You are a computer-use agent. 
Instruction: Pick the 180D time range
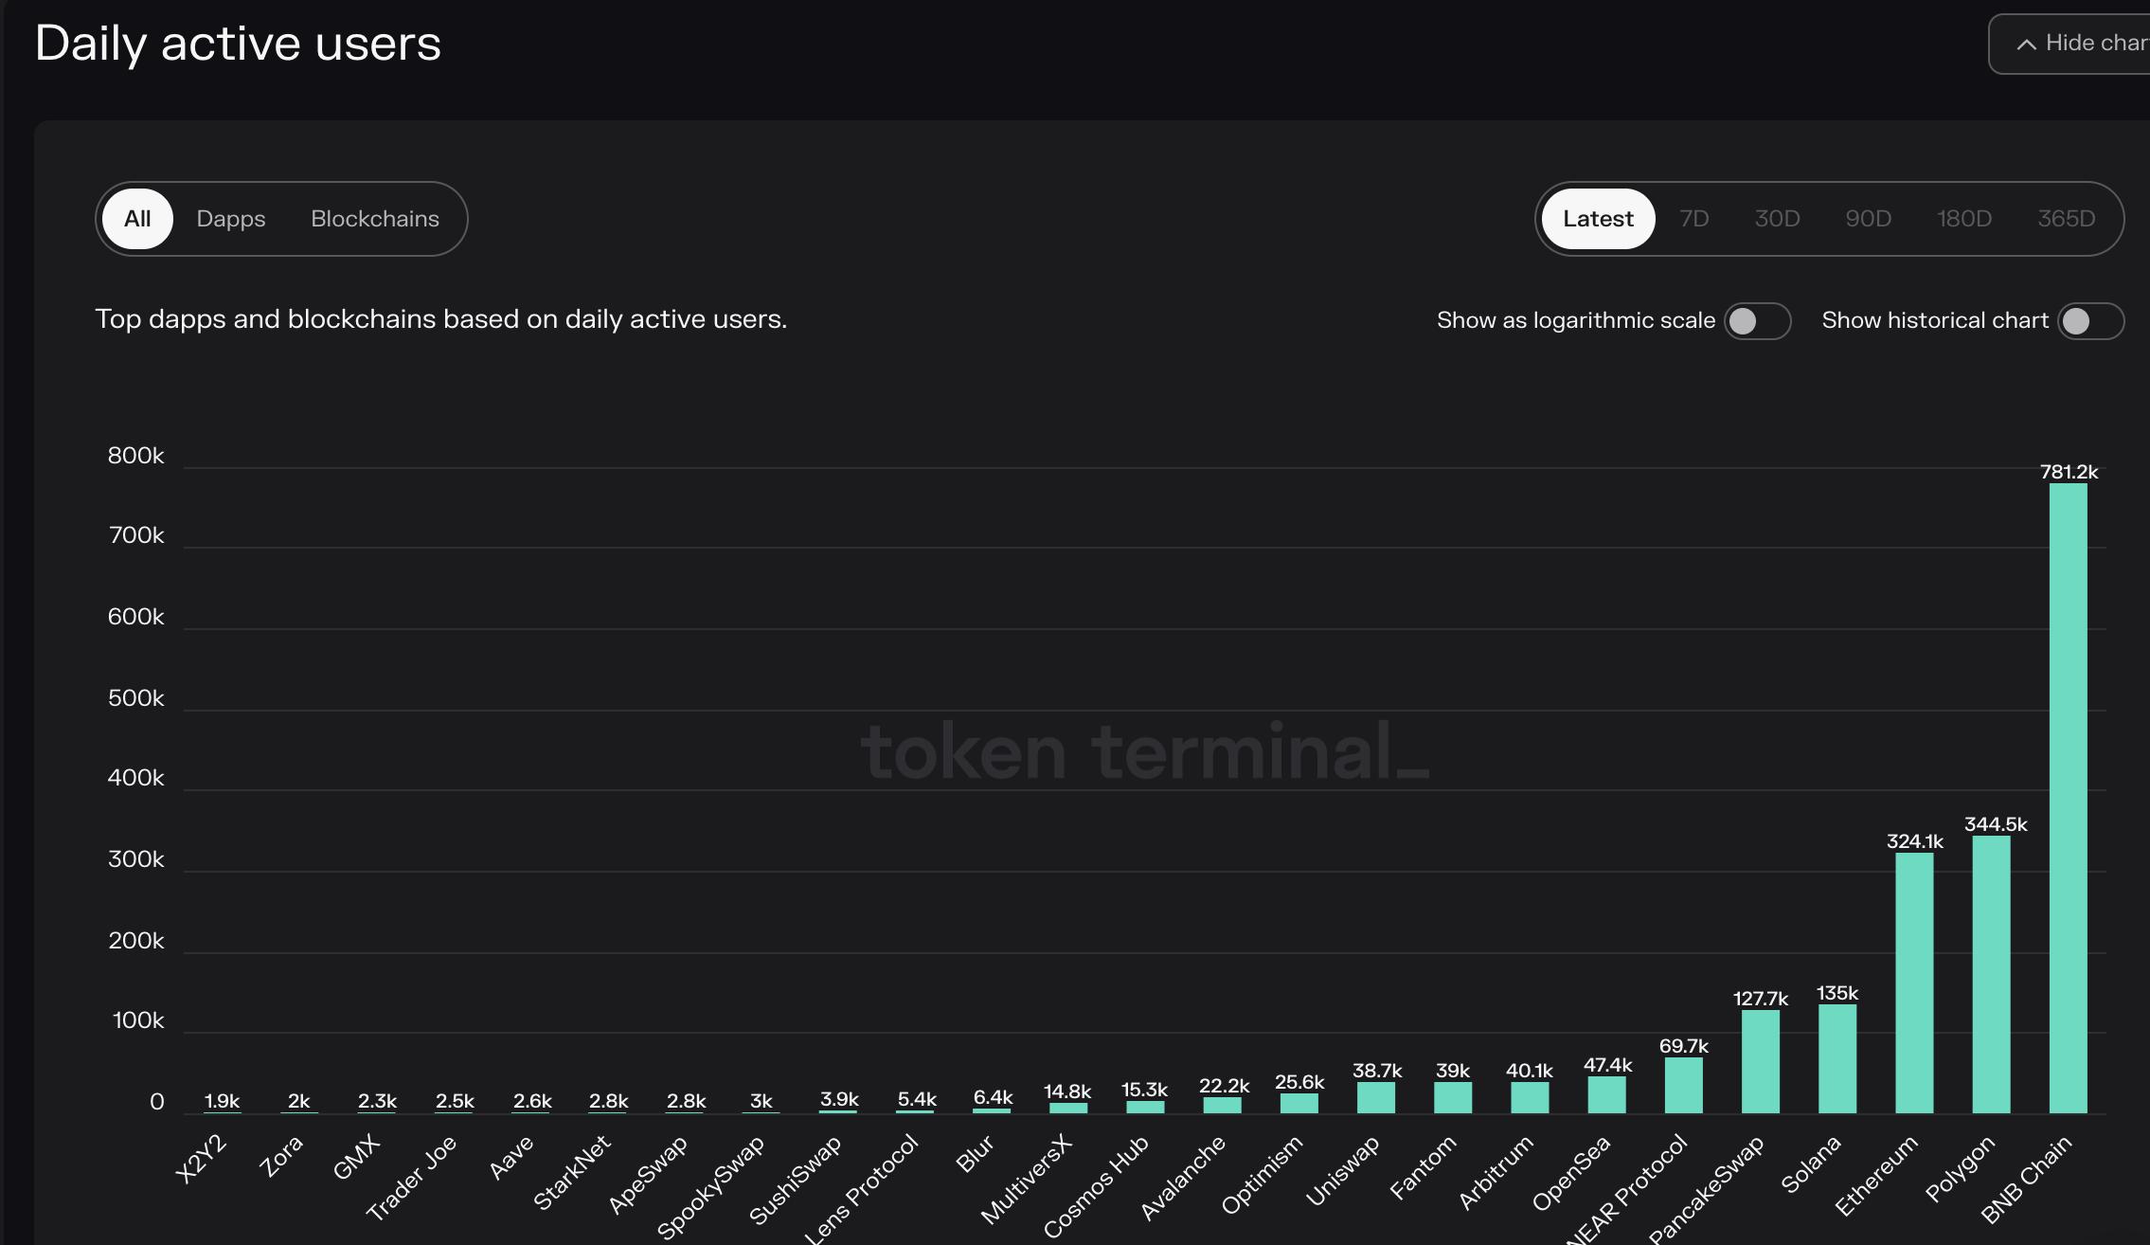point(1964,219)
